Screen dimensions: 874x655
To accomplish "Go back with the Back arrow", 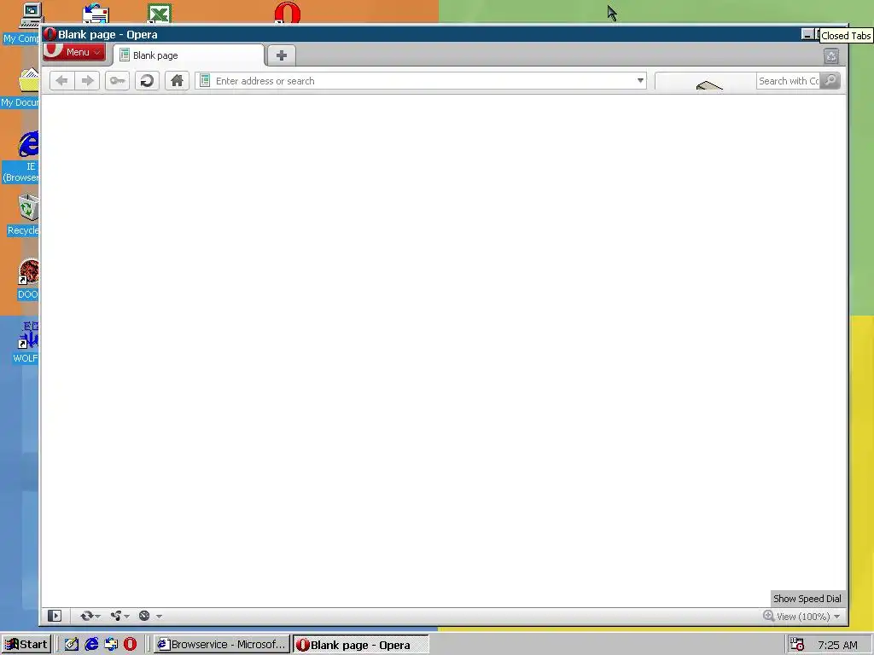I will [61, 81].
